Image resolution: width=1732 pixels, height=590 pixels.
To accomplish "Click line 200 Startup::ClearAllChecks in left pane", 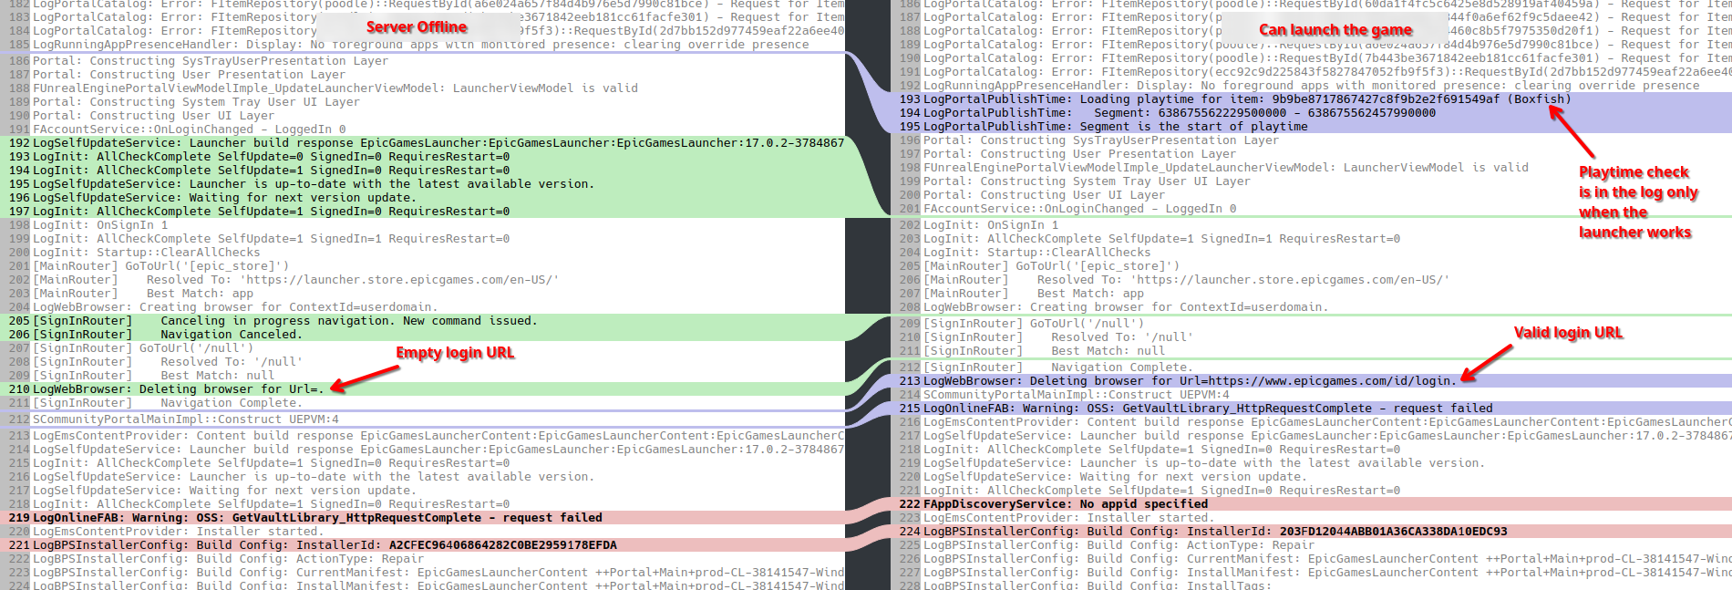I will tap(147, 253).
